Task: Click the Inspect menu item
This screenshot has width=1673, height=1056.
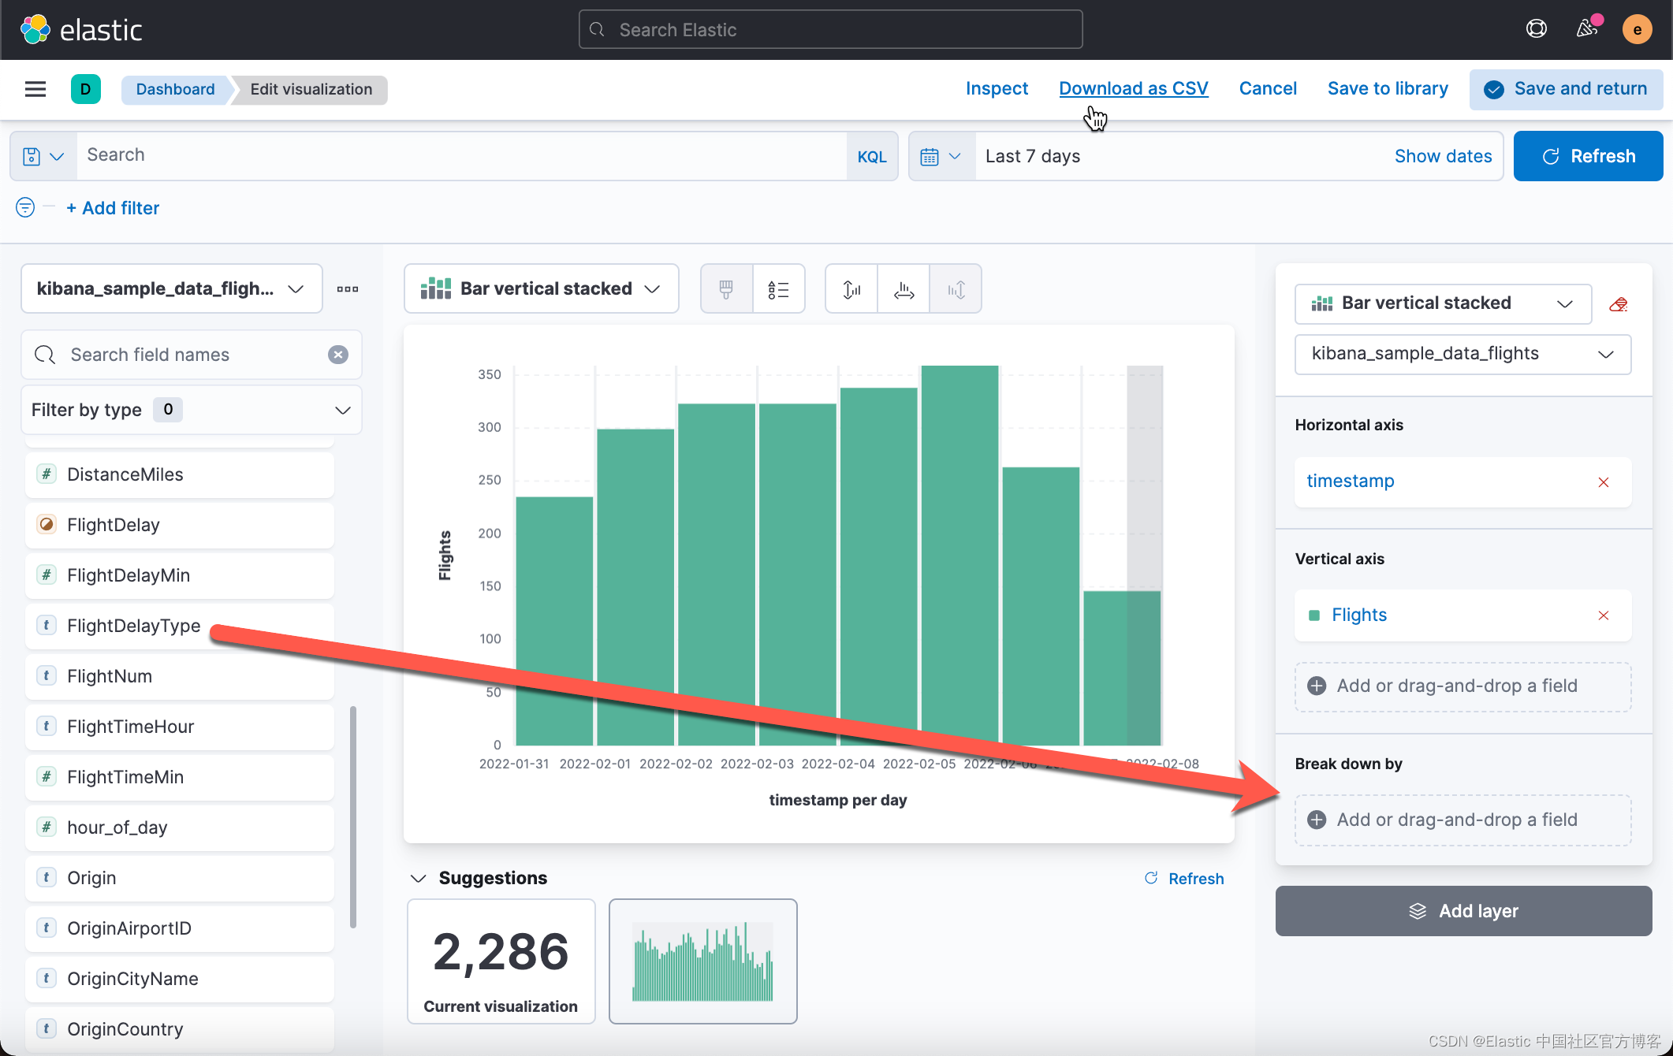Action: 997,88
